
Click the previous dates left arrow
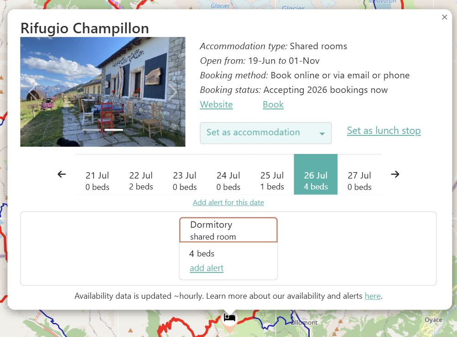[x=62, y=174]
